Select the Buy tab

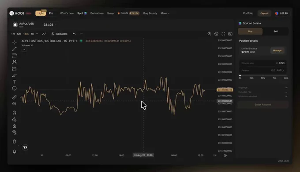(x=250, y=32)
